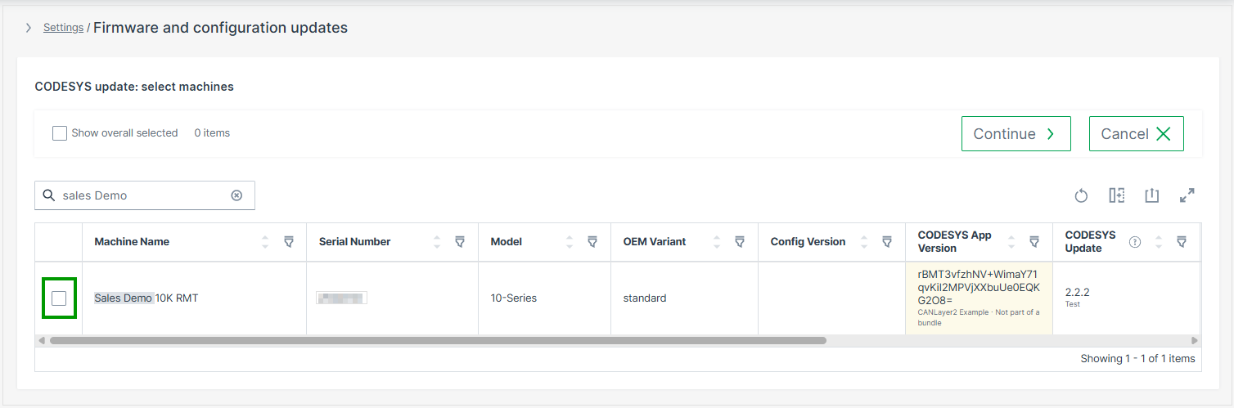Click the CODESYS Update help icon
This screenshot has width=1234, height=408.
point(1135,242)
